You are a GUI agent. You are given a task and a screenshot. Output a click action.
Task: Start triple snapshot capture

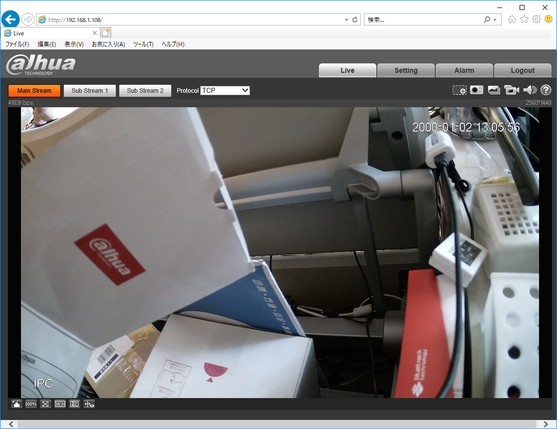coord(494,90)
